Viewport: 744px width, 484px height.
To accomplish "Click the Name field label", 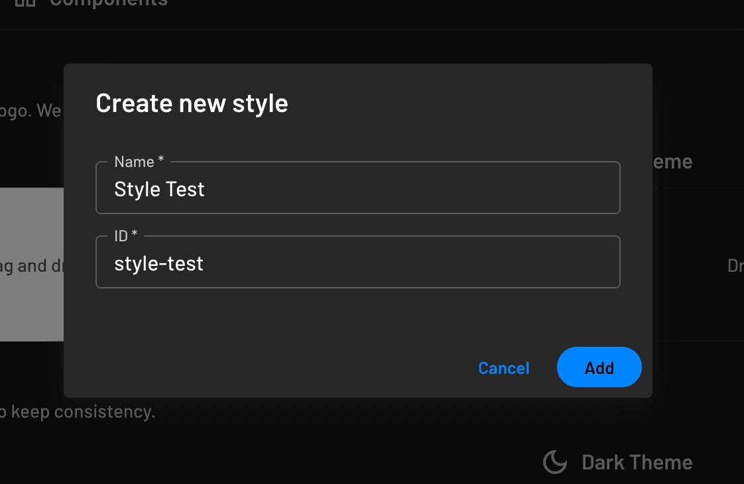I will (133, 161).
